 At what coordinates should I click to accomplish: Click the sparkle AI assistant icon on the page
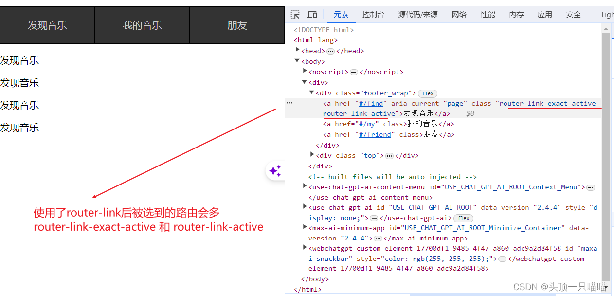point(275,171)
